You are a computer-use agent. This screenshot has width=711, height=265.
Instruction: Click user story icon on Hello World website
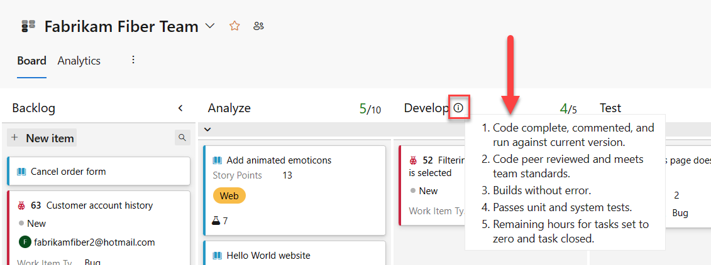218,256
